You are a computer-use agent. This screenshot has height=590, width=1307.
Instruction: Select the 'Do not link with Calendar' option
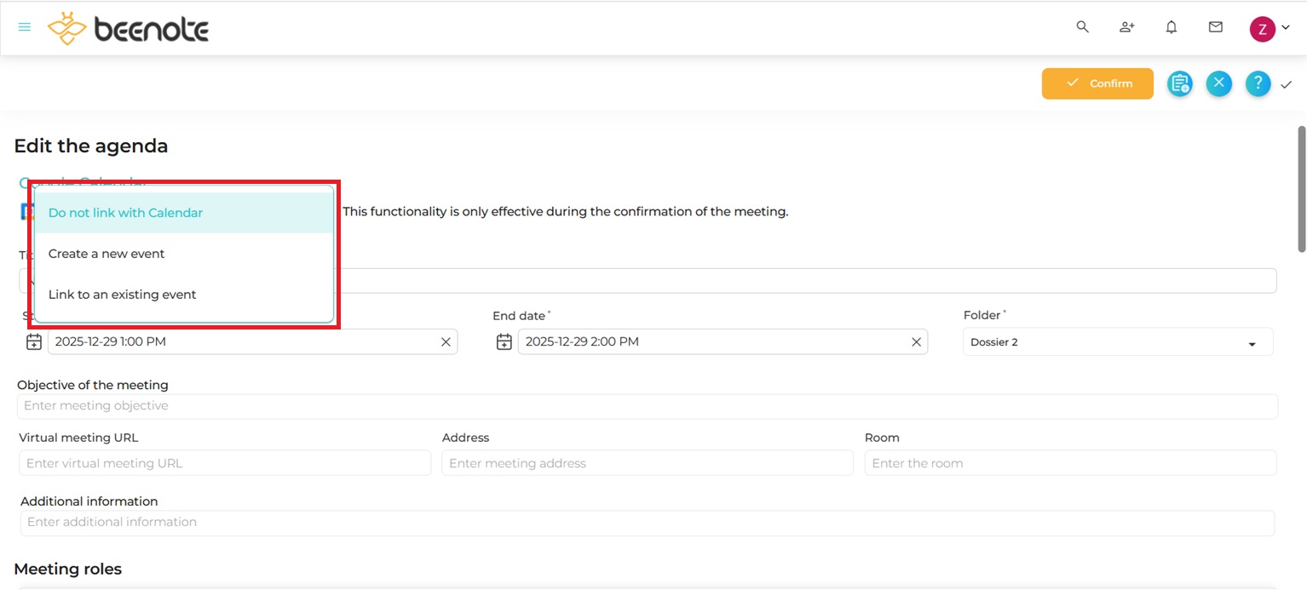tap(124, 212)
